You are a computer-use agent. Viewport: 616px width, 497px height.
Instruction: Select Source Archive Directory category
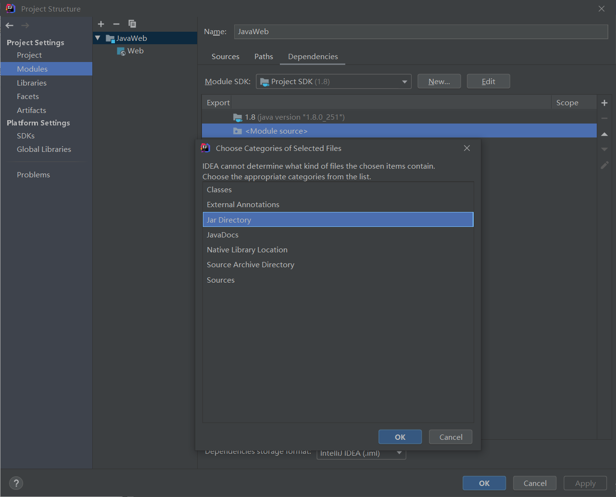tap(338, 265)
